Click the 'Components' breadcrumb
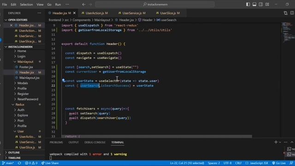295x166 pixels. click(82, 20)
